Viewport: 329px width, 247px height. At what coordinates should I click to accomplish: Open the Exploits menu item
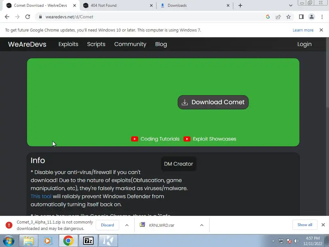coord(68,44)
